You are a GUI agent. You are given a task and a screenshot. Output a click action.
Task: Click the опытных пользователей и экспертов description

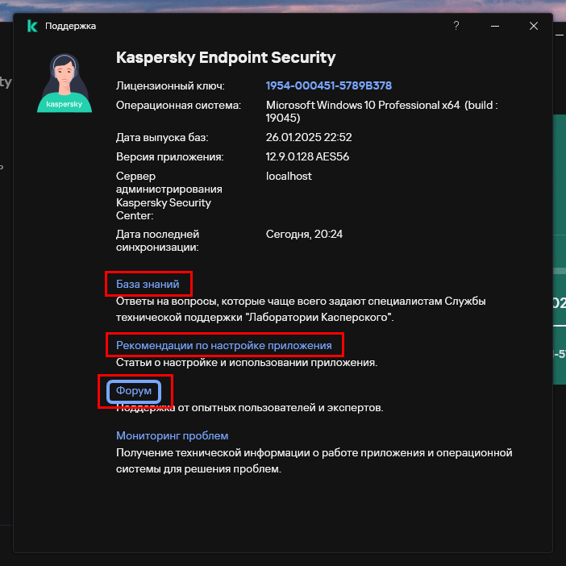pyautogui.click(x=249, y=408)
